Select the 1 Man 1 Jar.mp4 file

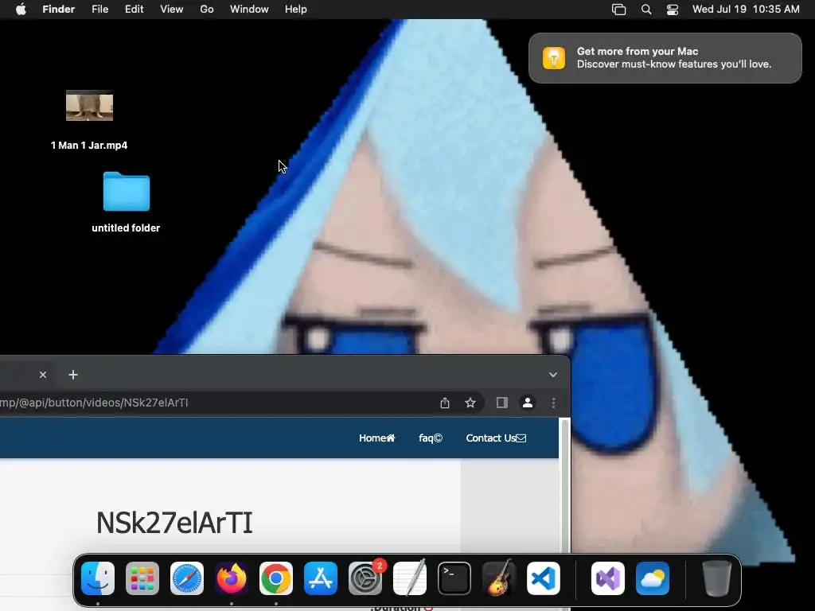(x=89, y=119)
